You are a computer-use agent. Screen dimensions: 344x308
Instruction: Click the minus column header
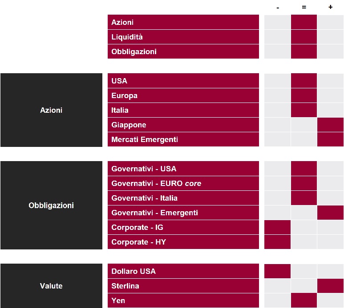(278, 8)
